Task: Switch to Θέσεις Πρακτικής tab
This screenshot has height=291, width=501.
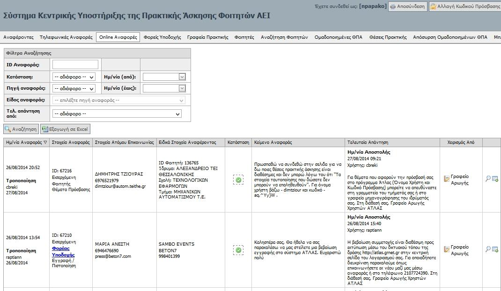Action: tap(388, 37)
